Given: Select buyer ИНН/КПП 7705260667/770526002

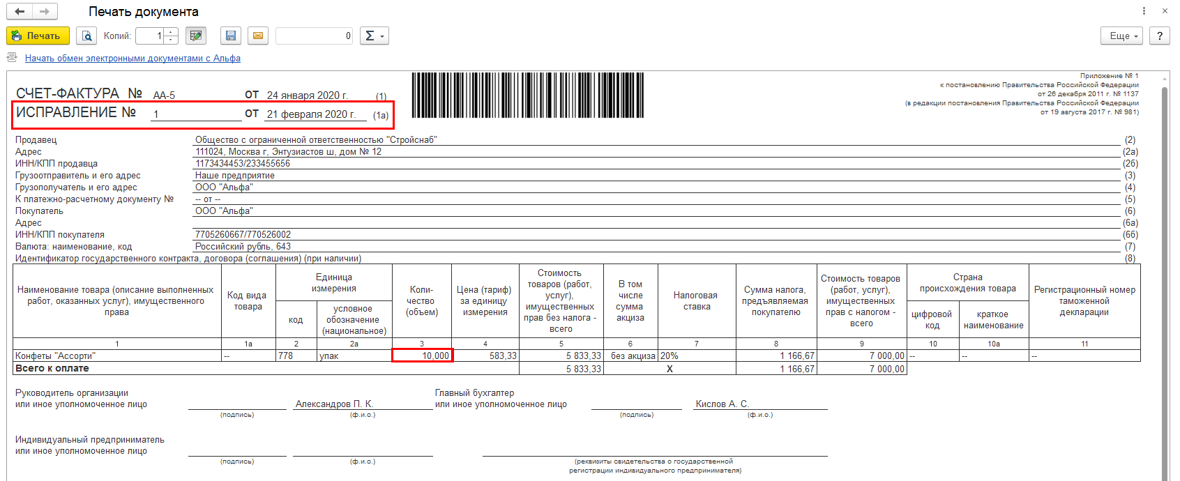Looking at the screenshot, I should click(x=243, y=235).
